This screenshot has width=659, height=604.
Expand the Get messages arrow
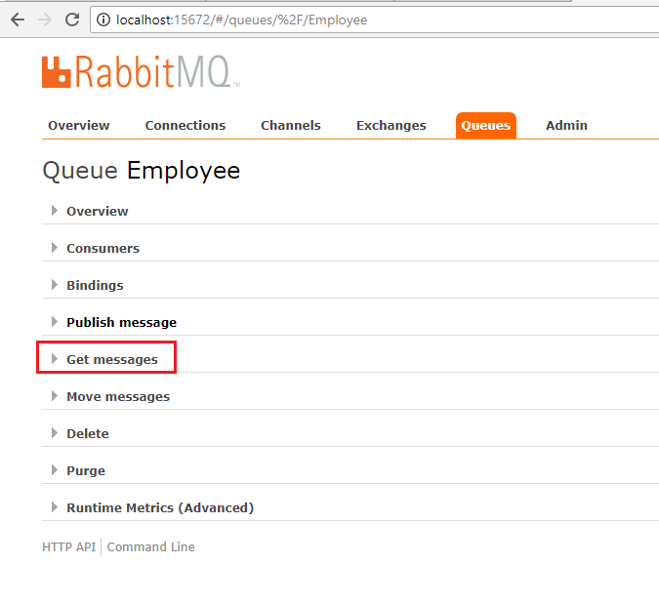pos(55,359)
